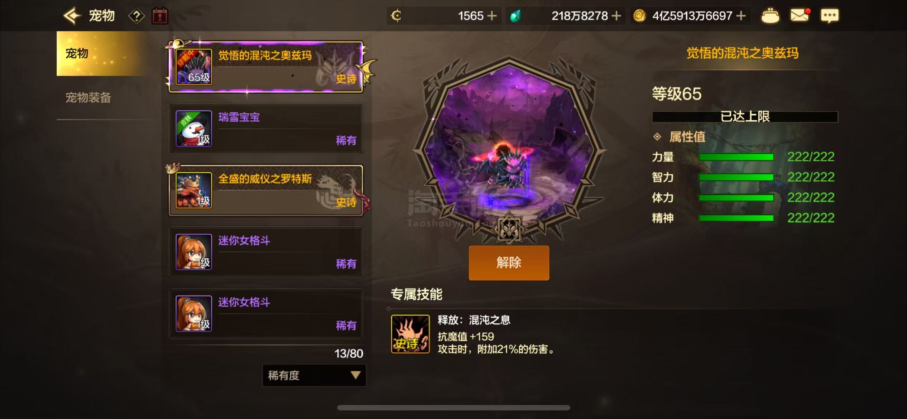907x419 pixels.
Task: Add moon currency with the plus icon
Action: point(492,16)
